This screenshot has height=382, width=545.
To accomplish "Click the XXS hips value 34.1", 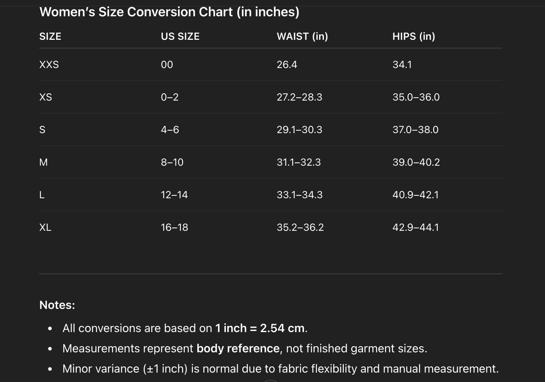I will (402, 65).
